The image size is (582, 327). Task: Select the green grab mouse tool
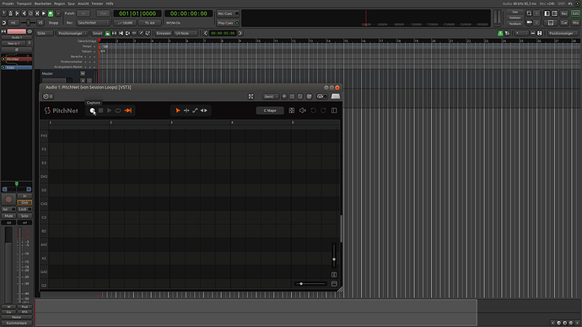[x=108, y=33]
